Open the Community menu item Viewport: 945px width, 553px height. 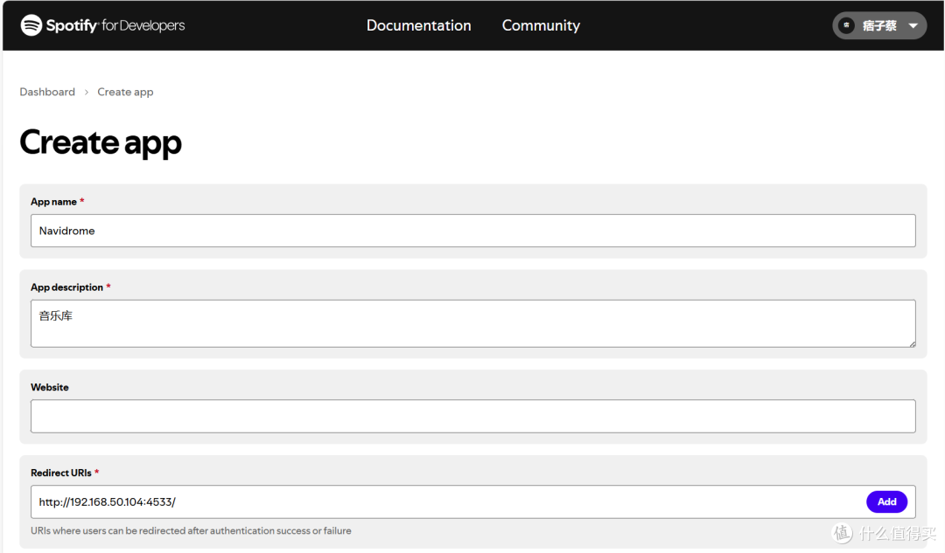(x=541, y=25)
